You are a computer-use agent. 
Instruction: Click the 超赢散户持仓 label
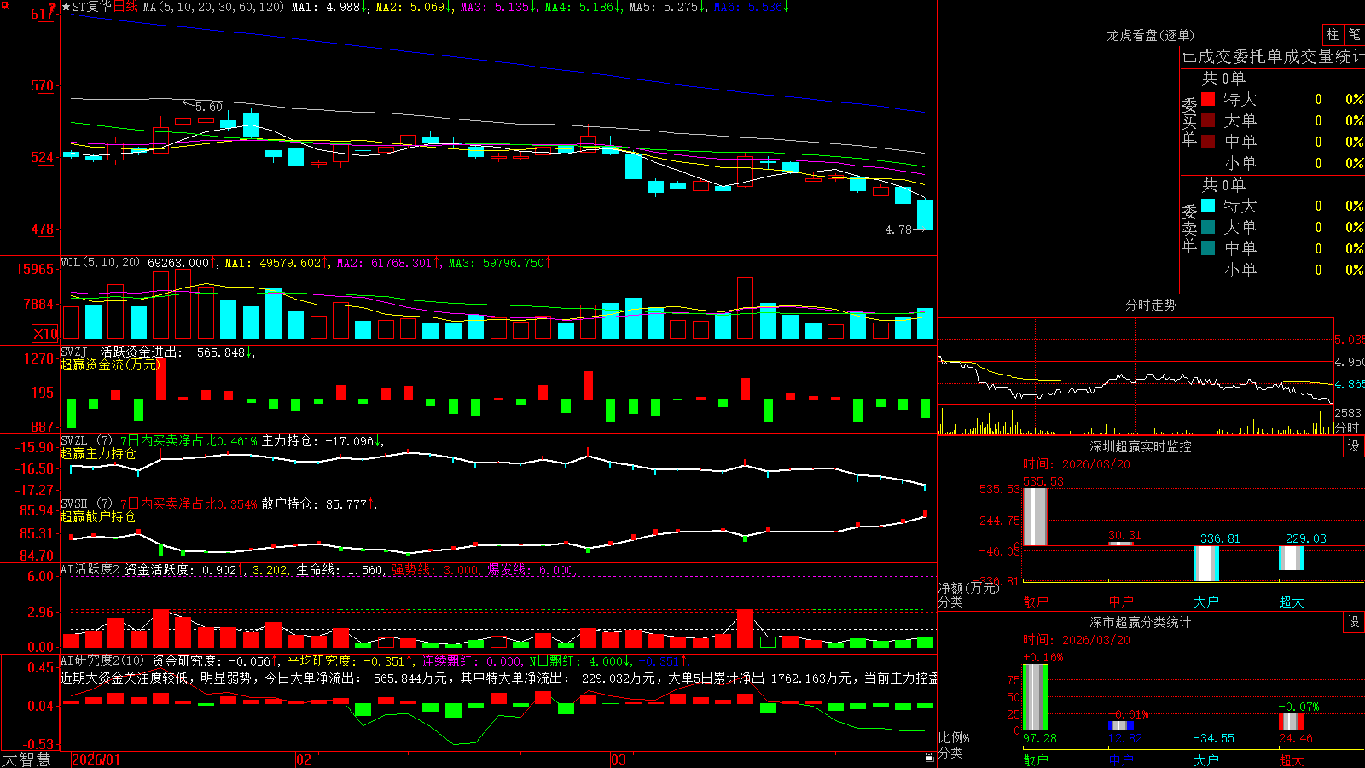(x=98, y=516)
